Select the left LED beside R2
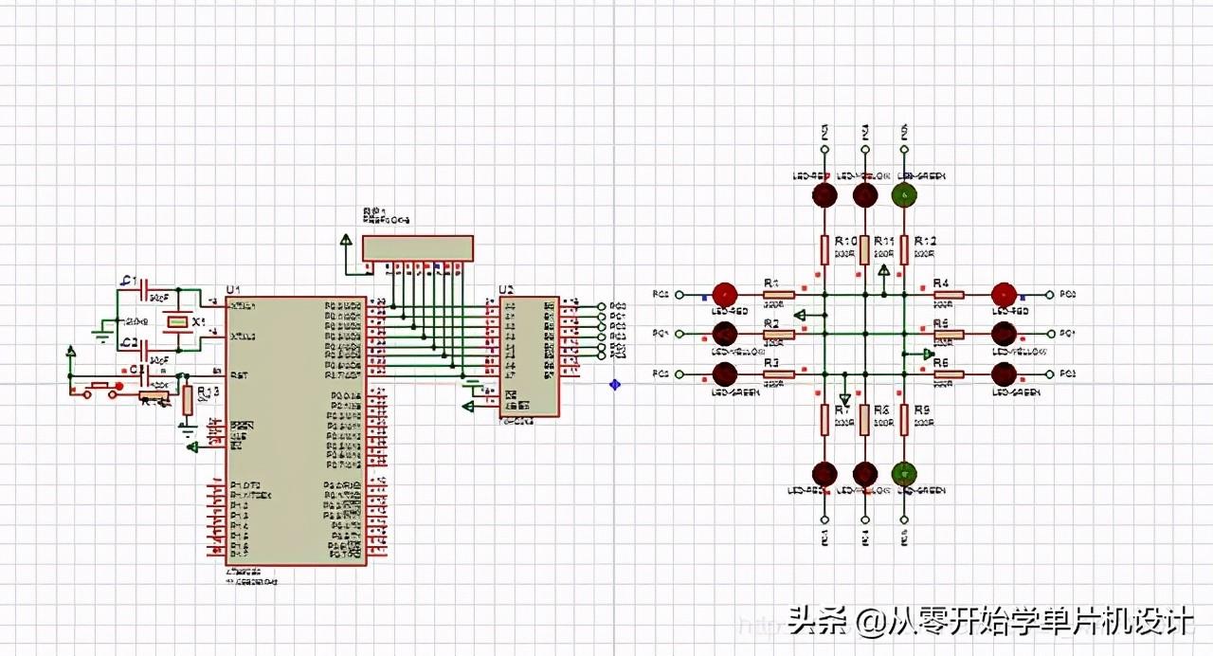This screenshot has height=656, width=1213. tap(725, 334)
